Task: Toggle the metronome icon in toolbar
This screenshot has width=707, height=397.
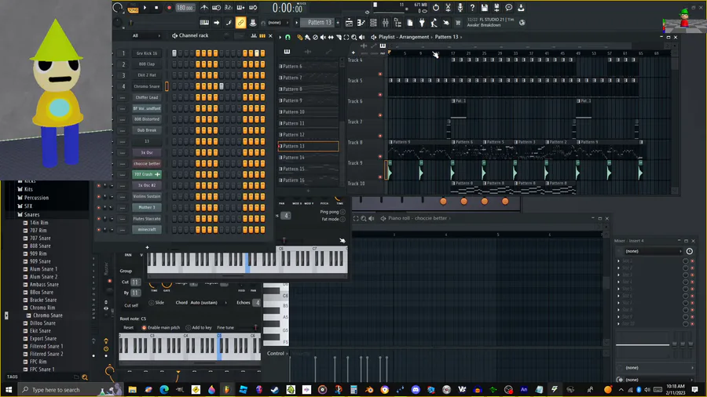Action: (x=204, y=8)
